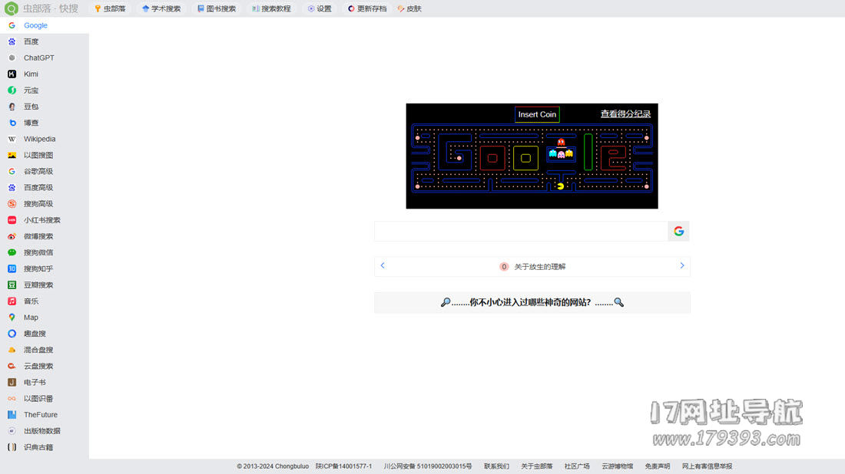845x474 pixels.
Task: Open 微博搜索 from the sidebar
Action: 38,236
